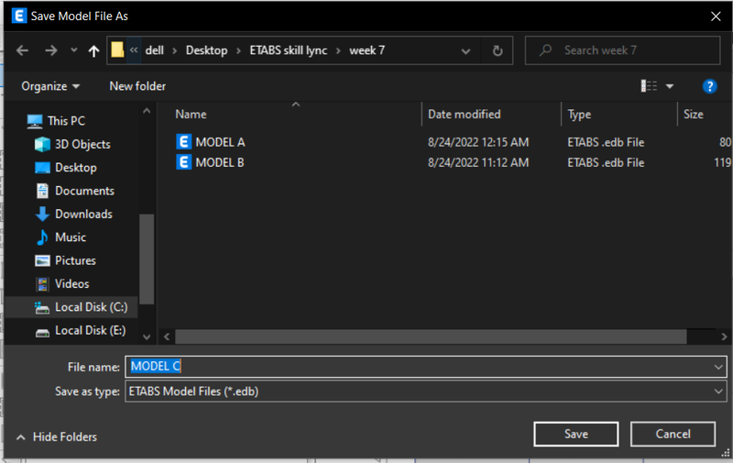Select Desktop in the address path
Screen dimensions: 733x463
207,50
